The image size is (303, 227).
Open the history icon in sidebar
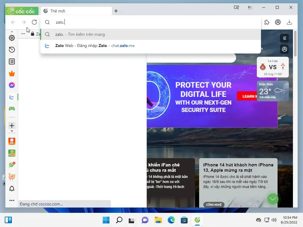[x=12, y=50]
